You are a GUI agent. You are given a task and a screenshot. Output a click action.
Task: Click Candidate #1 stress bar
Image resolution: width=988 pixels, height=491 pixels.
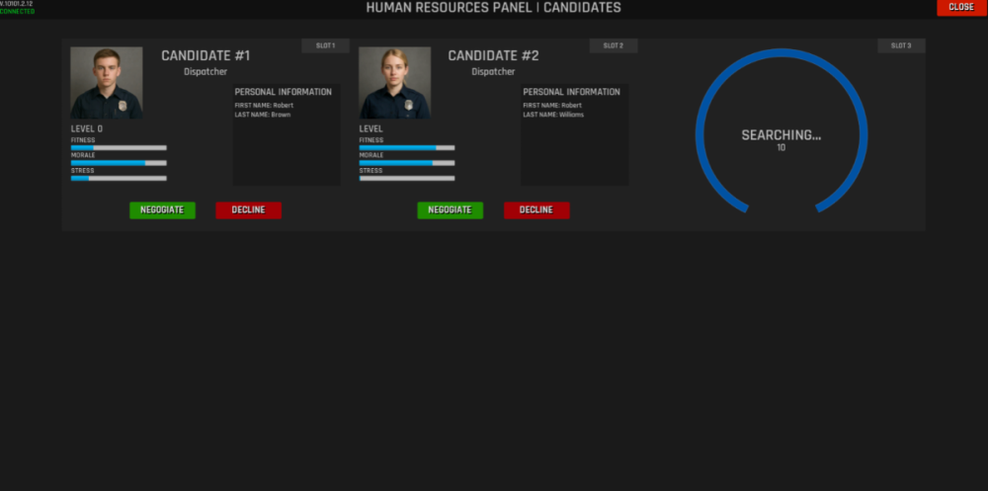(x=119, y=178)
